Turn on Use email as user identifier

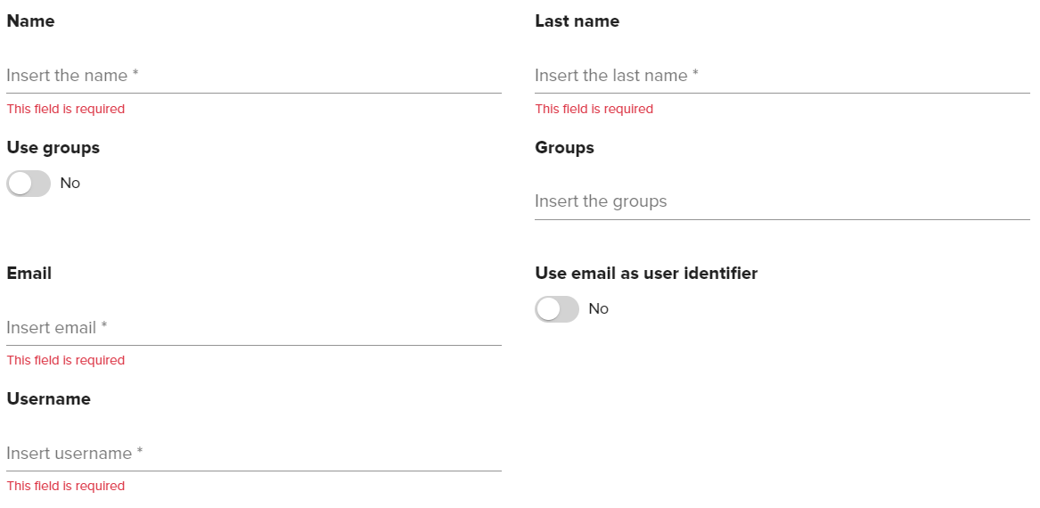click(557, 309)
